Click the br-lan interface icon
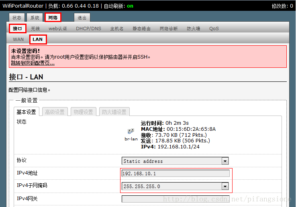This screenshot has width=296, height=207. coord(131,131)
